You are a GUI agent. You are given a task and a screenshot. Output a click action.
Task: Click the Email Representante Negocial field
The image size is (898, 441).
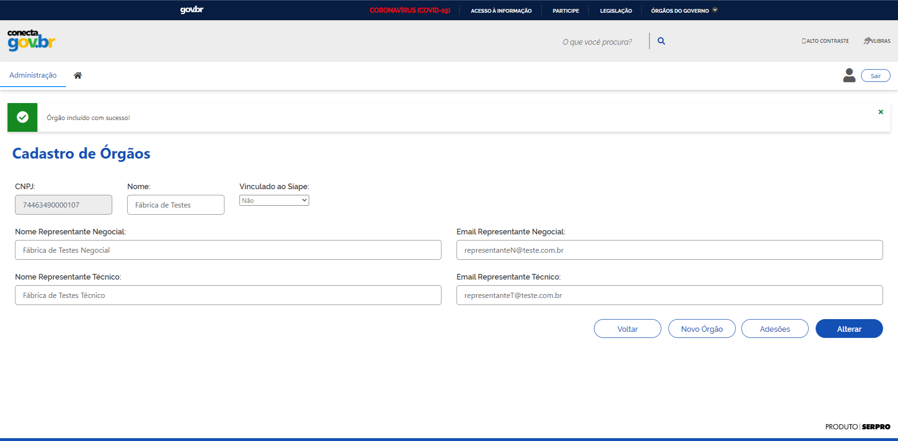click(669, 250)
